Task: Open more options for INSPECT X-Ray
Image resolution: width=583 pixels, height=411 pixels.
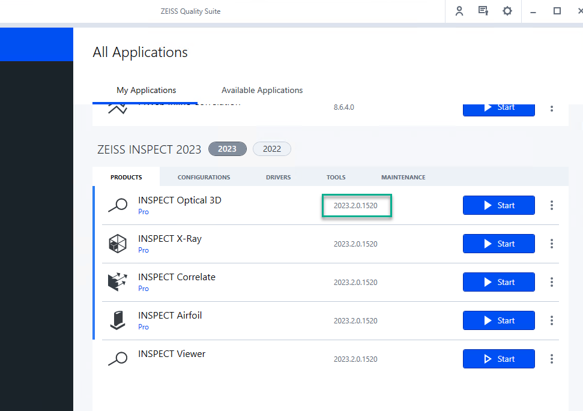Action: coord(552,244)
